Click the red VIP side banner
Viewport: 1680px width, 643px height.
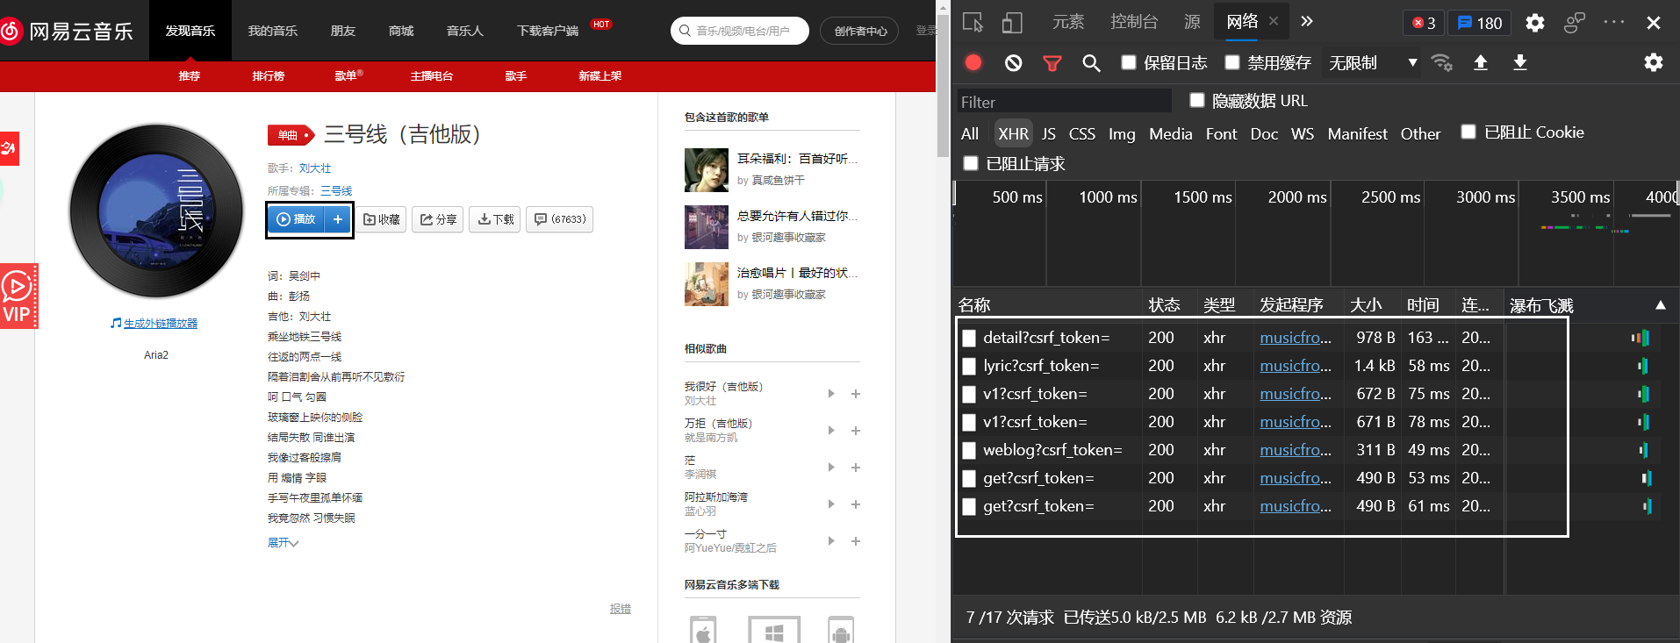click(x=18, y=296)
